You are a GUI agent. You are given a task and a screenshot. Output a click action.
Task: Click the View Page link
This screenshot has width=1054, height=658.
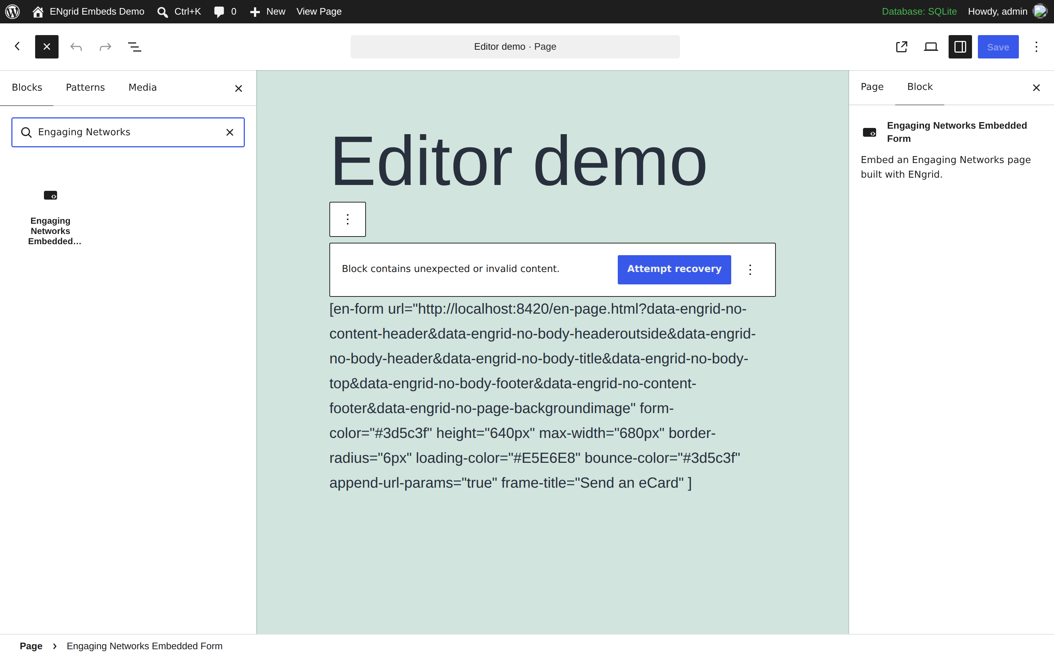319,11
